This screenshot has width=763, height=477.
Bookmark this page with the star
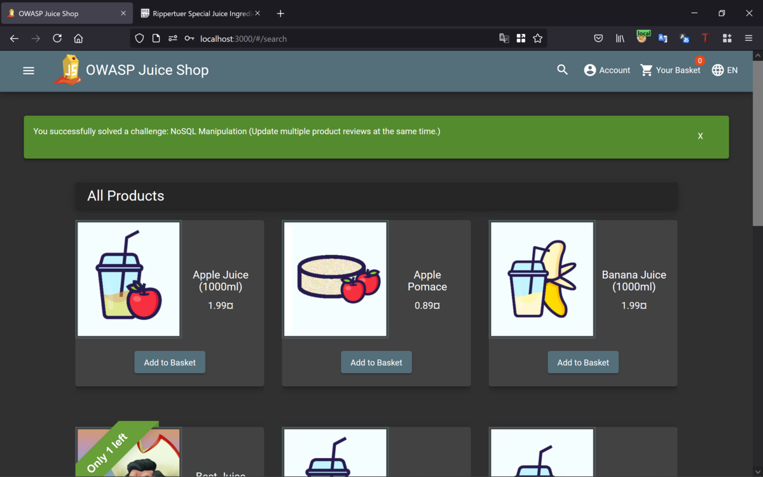538,39
